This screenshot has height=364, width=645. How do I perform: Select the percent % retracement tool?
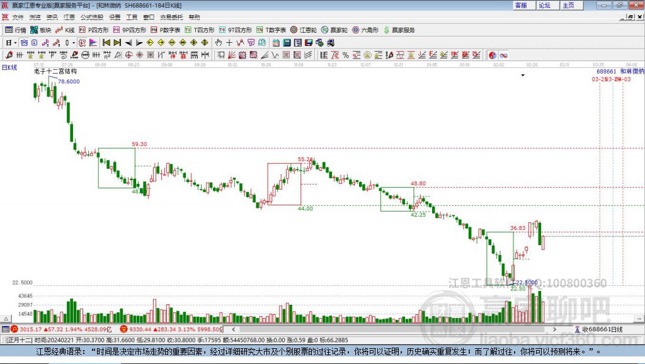pyautogui.click(x=346, y=55)
